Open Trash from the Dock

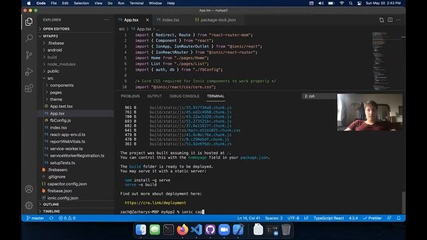click(286, 229)
